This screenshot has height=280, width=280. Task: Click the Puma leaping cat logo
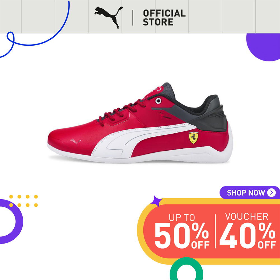pyautogui.click(x=109, y=17)
